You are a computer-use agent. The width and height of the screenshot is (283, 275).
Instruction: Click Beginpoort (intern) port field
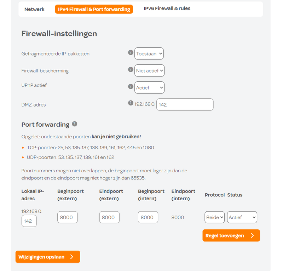148,217
